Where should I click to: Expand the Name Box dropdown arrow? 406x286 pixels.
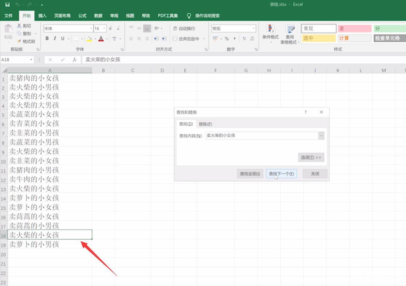[31, 60]
